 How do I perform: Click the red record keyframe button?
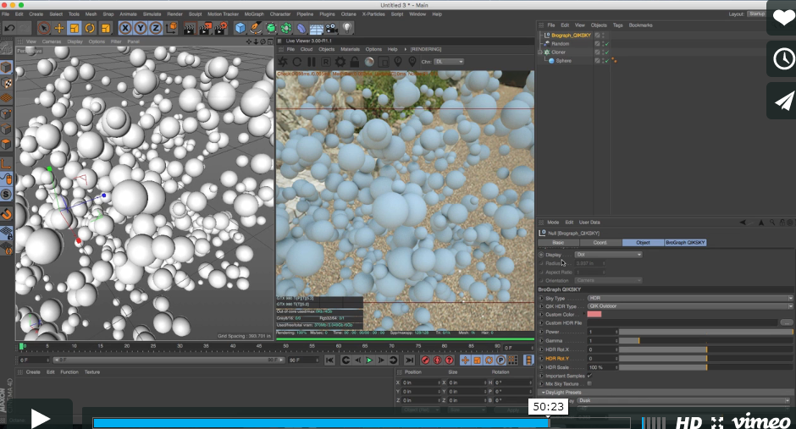(425, 360)
